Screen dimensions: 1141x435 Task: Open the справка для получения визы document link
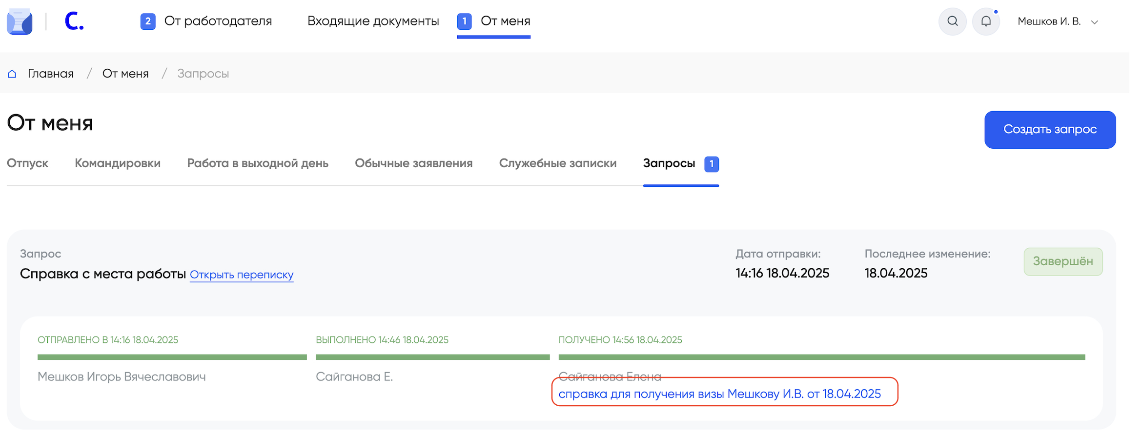[x=719, y=394]
